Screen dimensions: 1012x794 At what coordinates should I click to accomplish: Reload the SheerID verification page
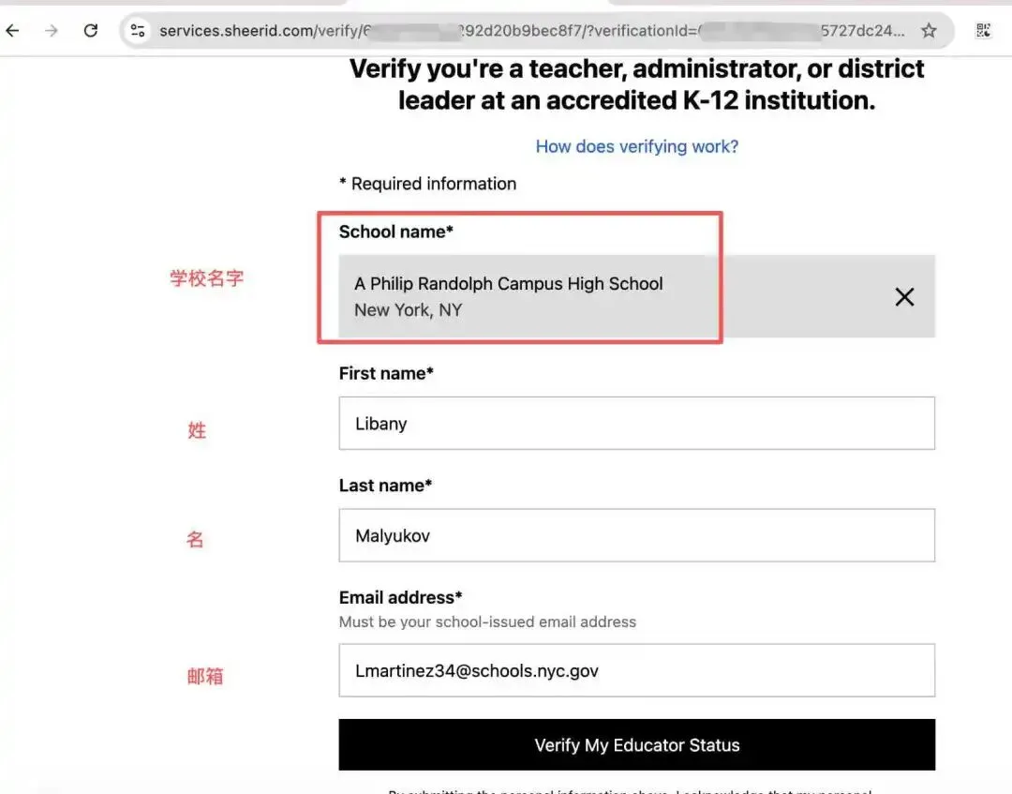pos(91,31)
